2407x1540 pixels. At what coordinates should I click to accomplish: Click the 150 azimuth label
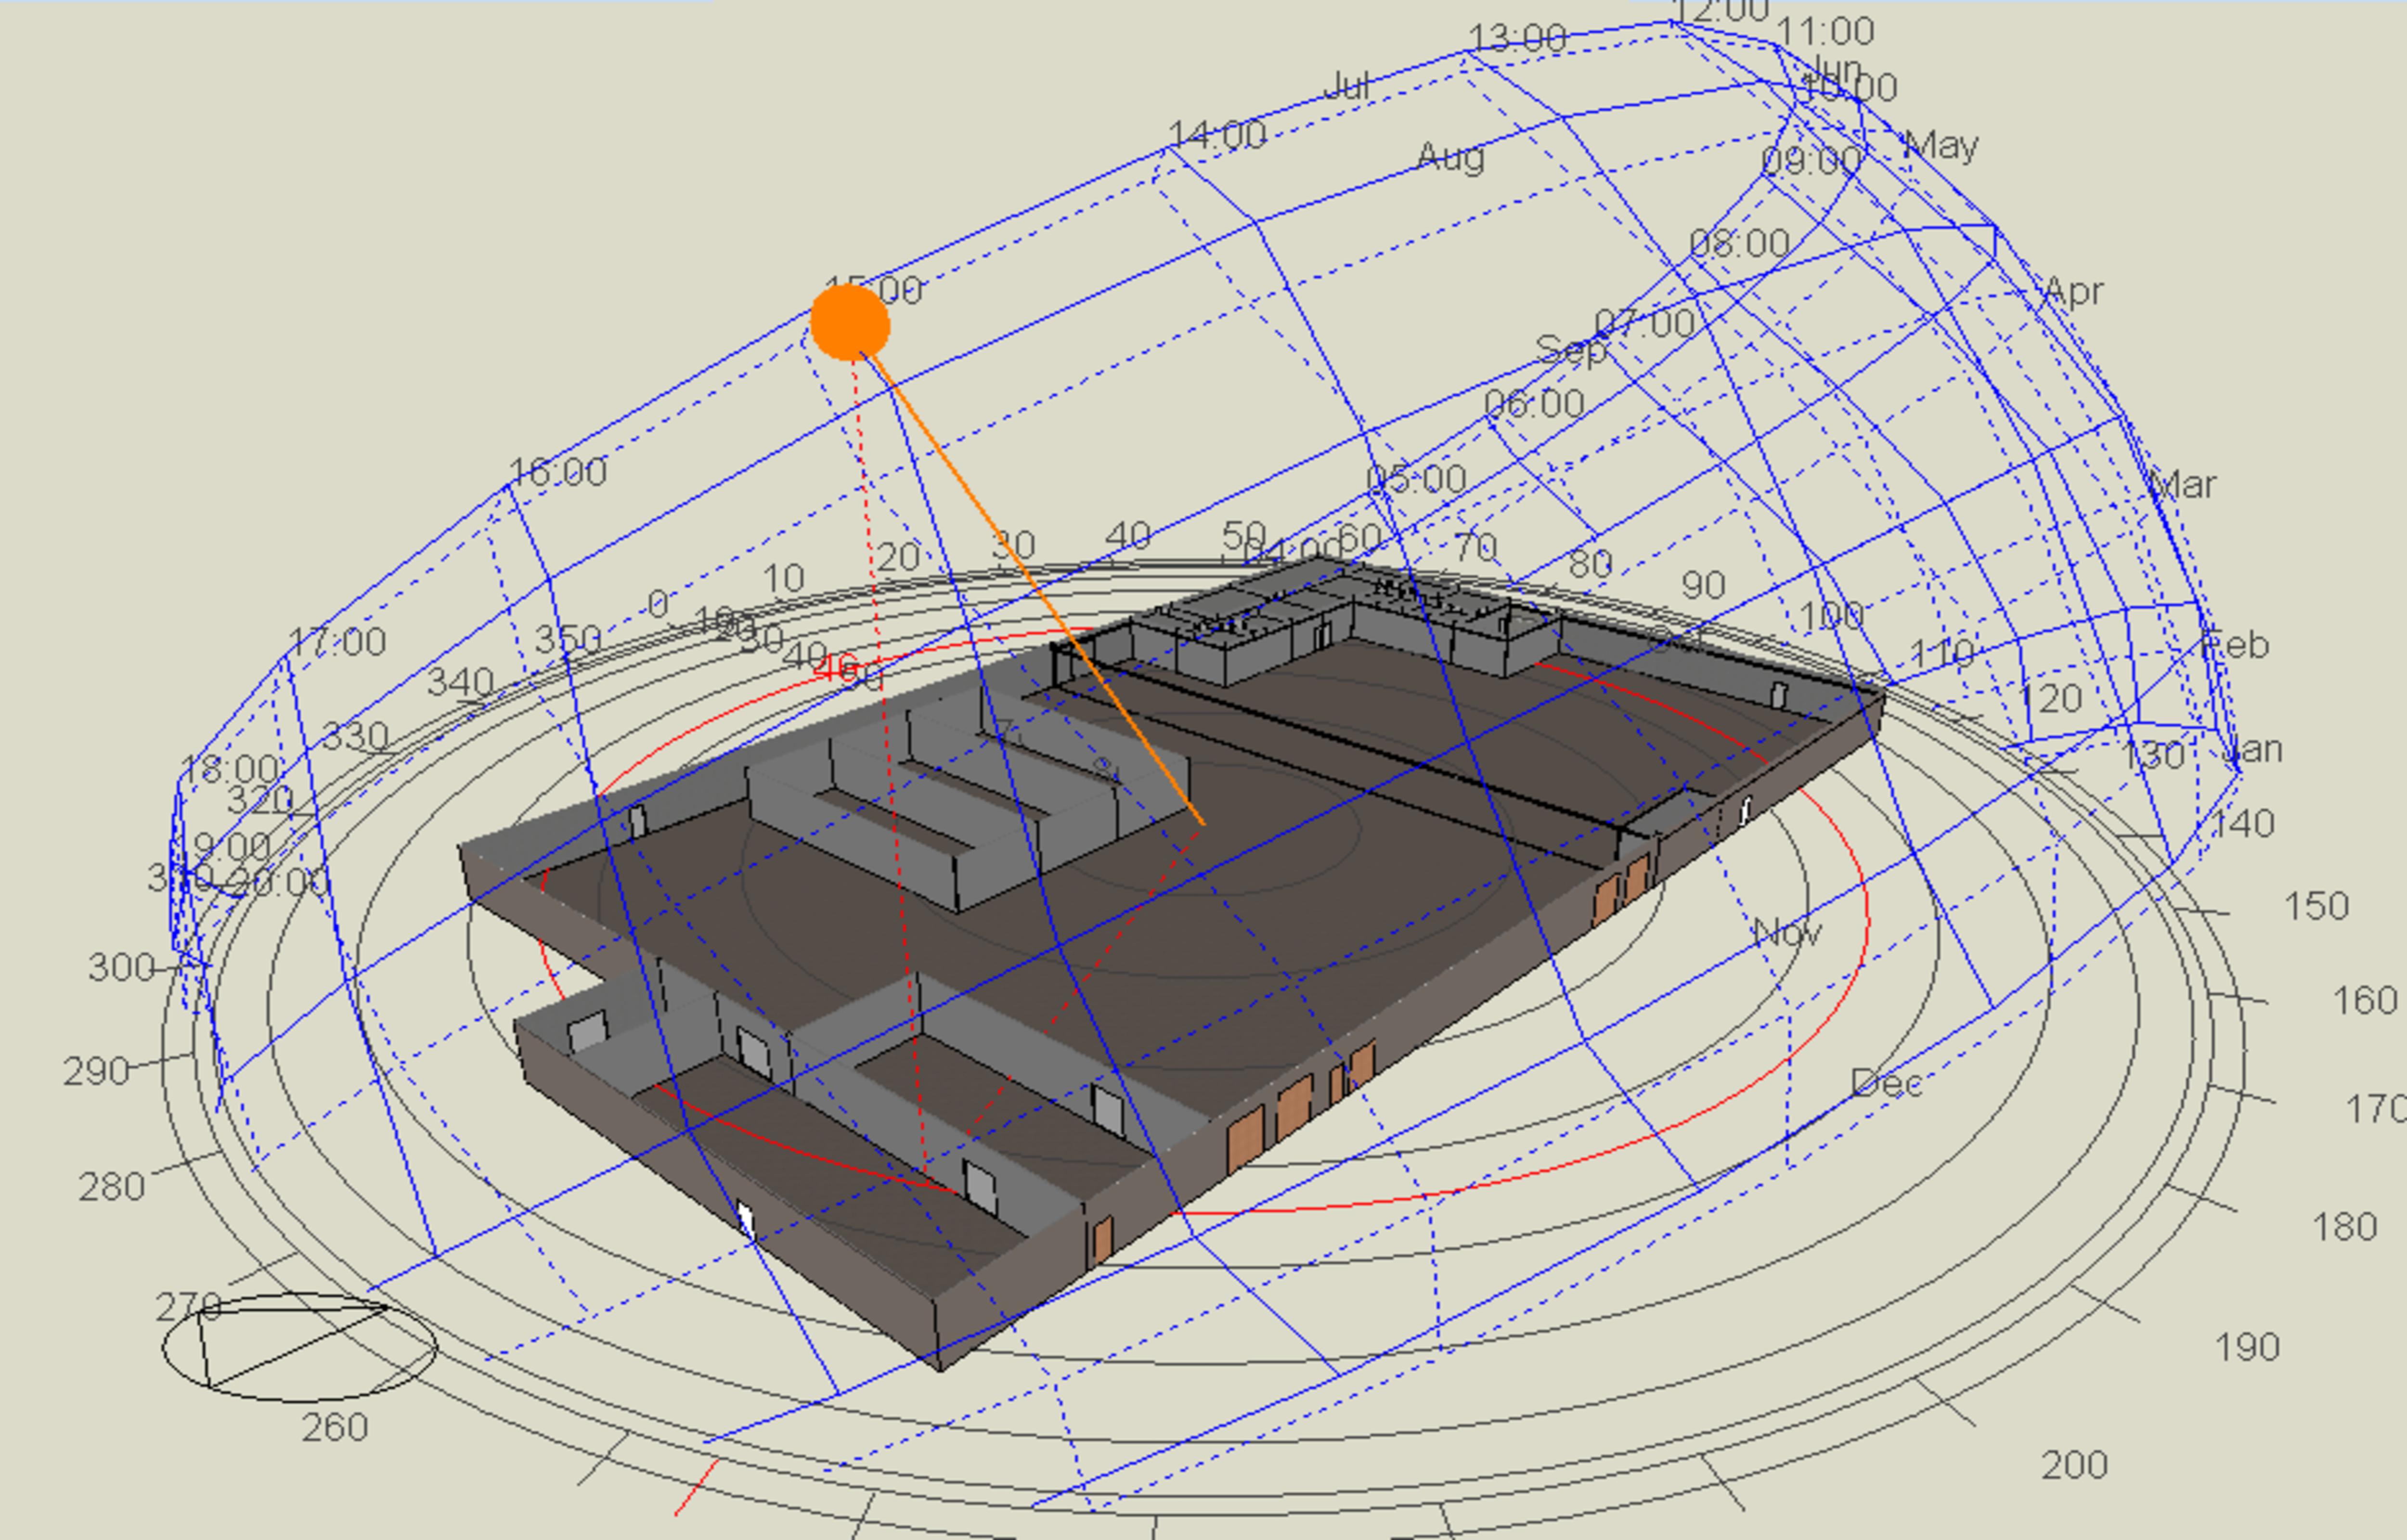(x=2316, y=906)
